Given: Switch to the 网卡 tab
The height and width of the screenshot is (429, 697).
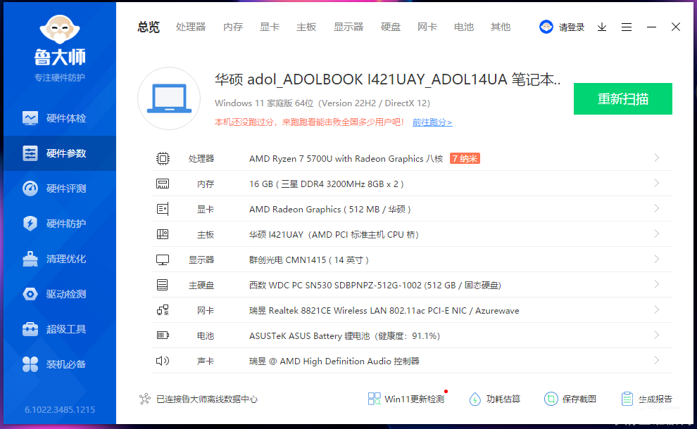Looking at the screenshot, I should click(427, 27).
